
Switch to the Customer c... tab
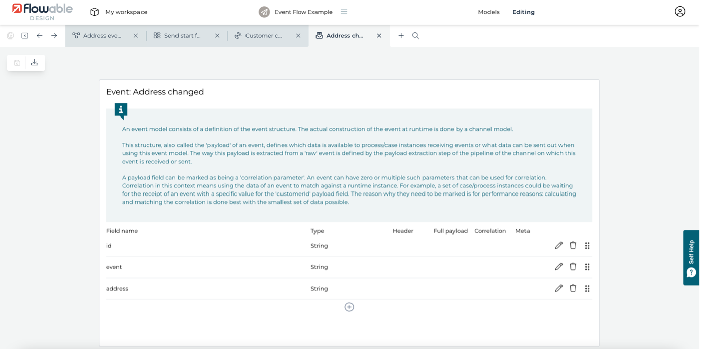(x=263, y=36)
